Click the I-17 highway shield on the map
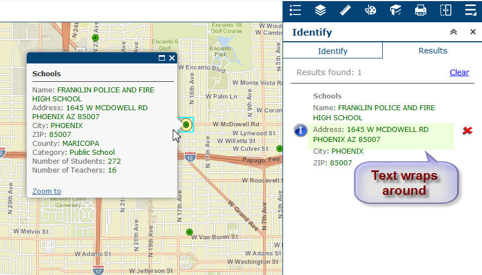Screen dimensions: 482x275 point(98,270)
